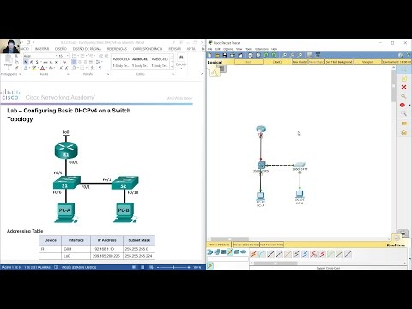Open Word REVISAR ribbon tab
The image size is (412, 309).
(174, 49)
